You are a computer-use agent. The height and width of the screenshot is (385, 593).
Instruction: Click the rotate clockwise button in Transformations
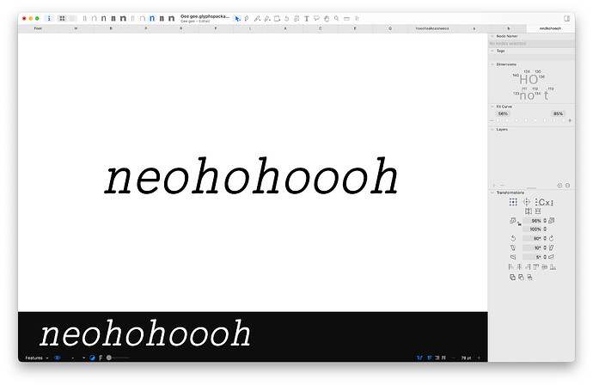tap(552, 238)
